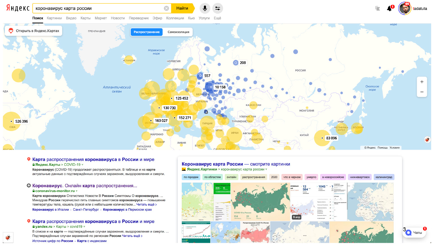Click the Yandex logo

(x=18, y=8)
